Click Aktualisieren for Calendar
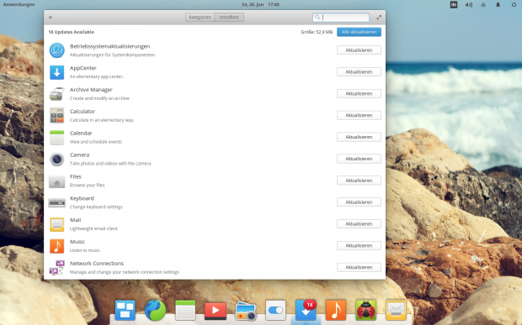 (x=359, y=137)
